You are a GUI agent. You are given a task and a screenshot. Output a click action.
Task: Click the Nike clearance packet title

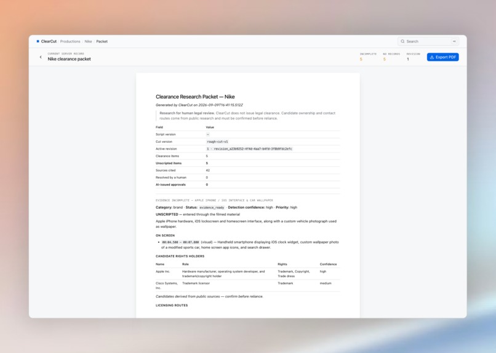(x=70, y=59)
